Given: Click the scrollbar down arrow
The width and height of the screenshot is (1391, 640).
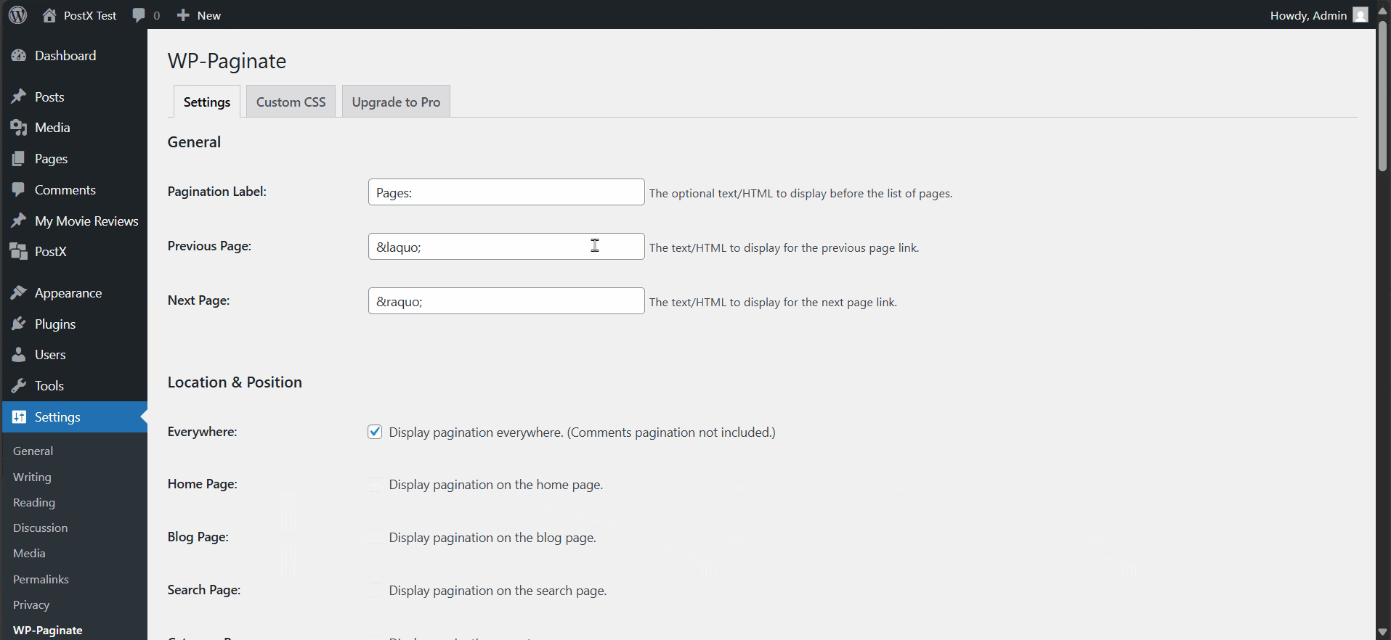Looking at the screenshot, I should pyautogui.click(x=1383, y=632).
